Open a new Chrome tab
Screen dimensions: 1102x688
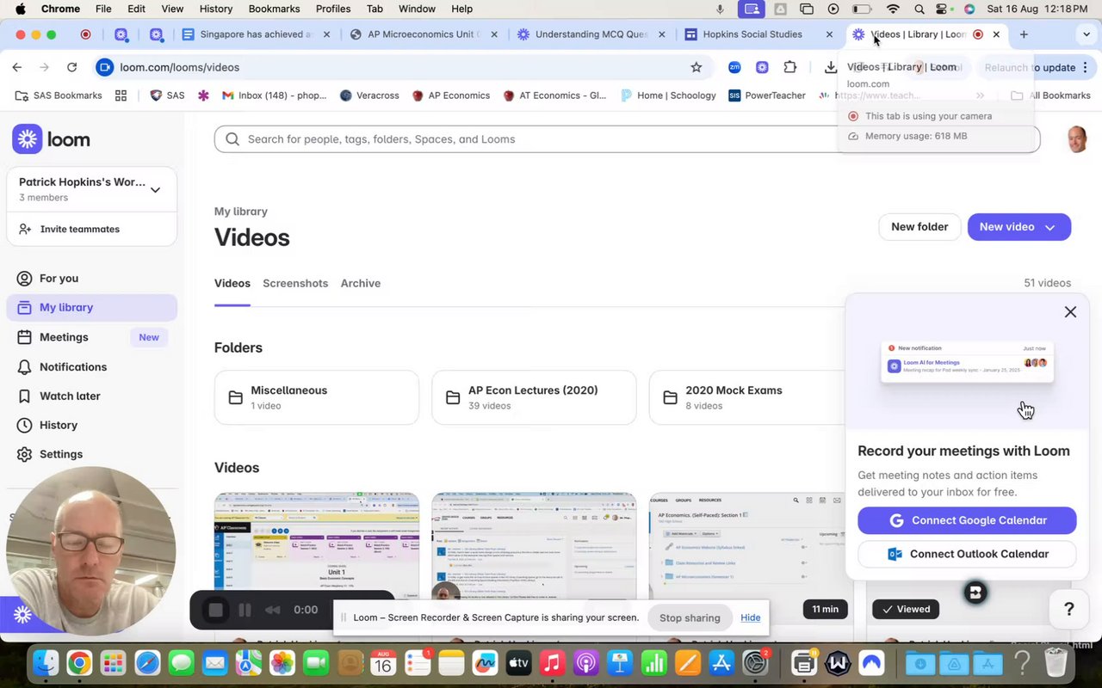click(x=1024, y=34)
